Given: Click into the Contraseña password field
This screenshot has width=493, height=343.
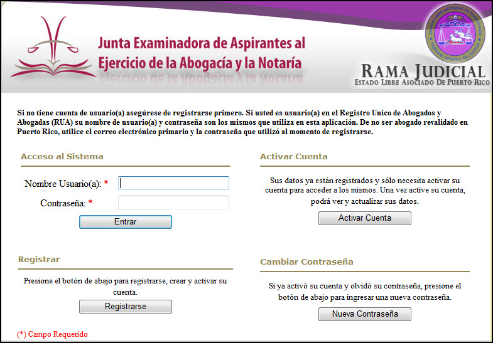Looking at the screenshot, I should pyautogui.click(x=173, y=203).
